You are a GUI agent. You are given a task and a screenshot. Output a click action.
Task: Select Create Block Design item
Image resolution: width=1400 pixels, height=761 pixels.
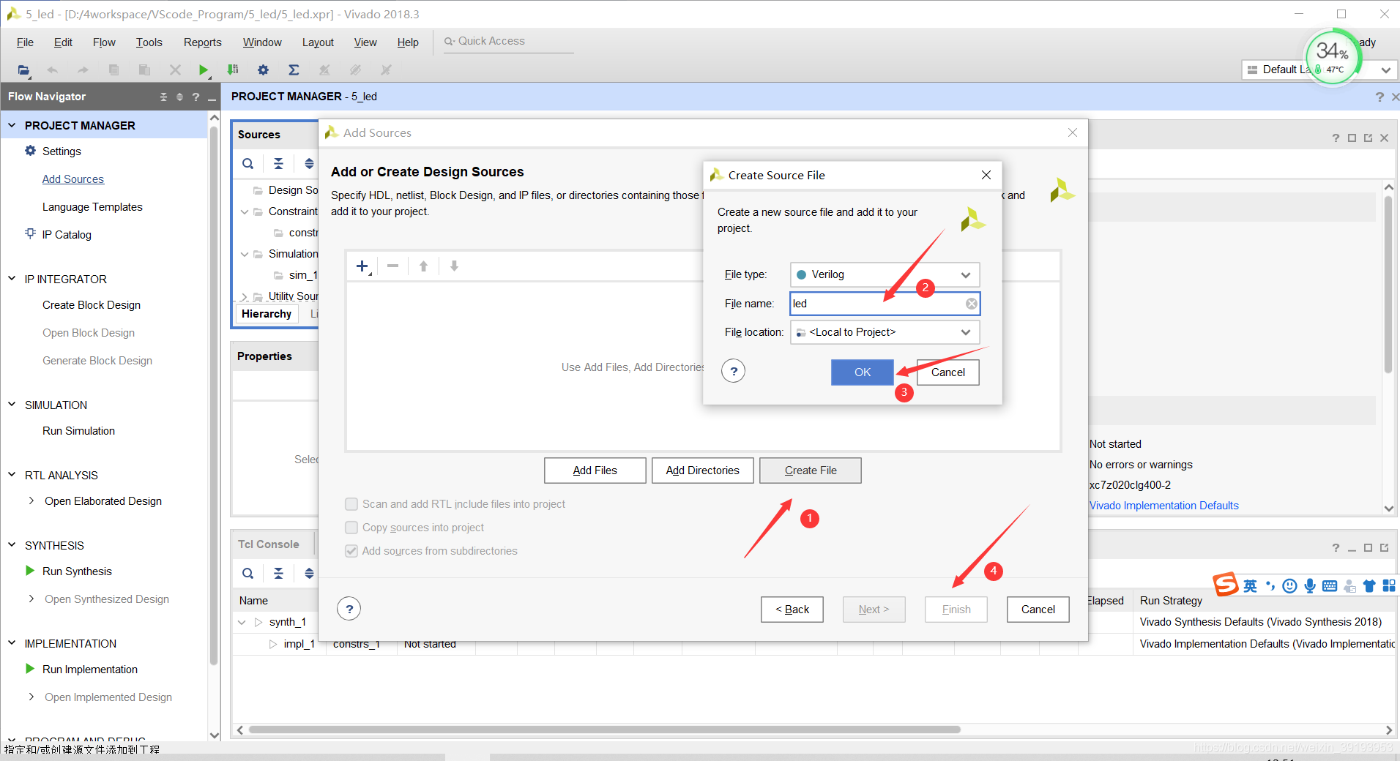coord(92,305)
